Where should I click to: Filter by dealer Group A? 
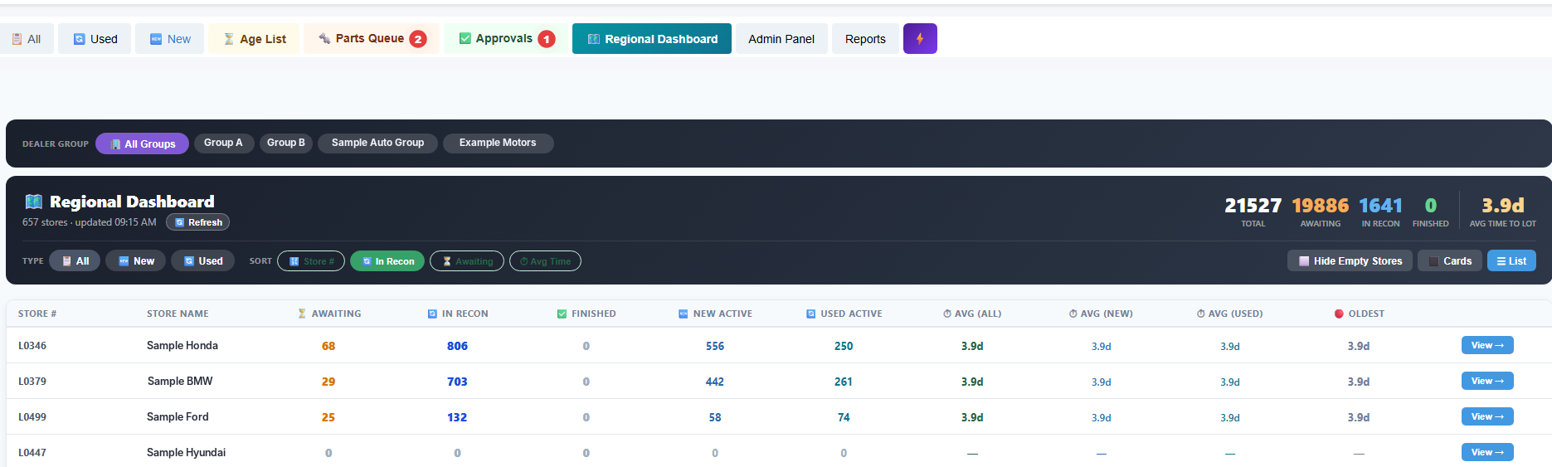223,143
